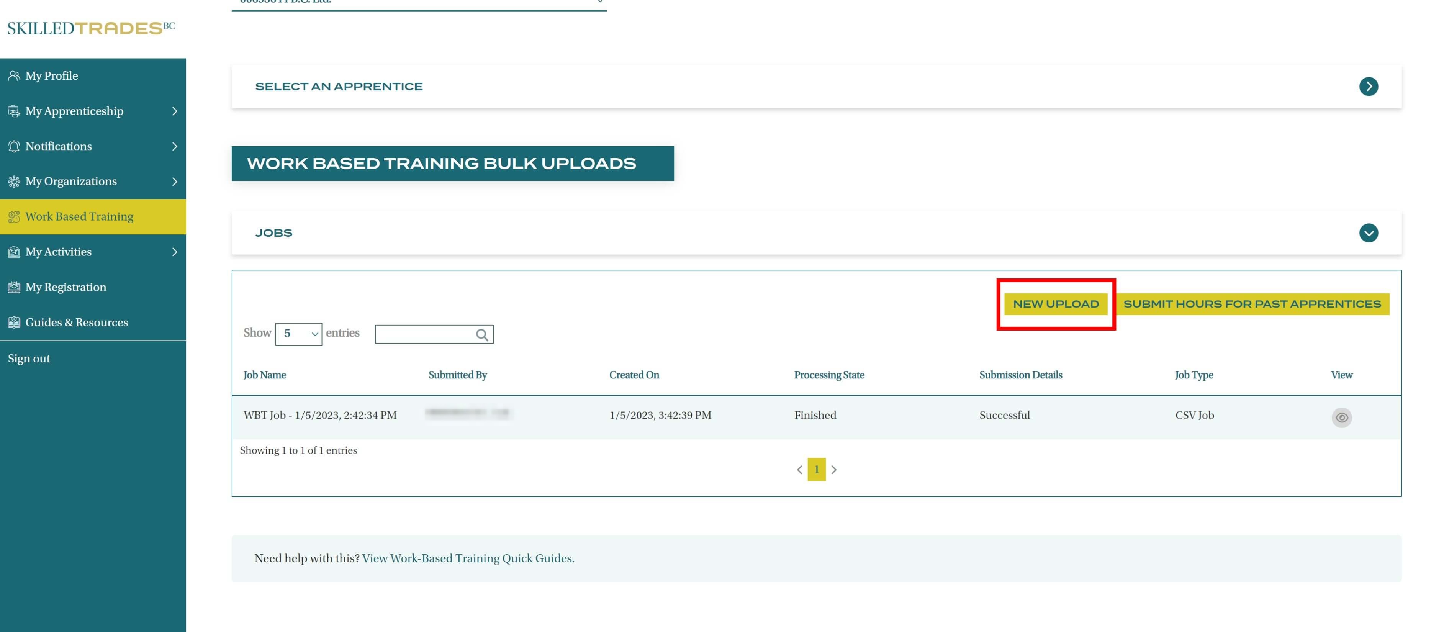1444x632 pixels.
Task: Click Submit Hours For Past Apprentices
Action: pos(1252,304)
